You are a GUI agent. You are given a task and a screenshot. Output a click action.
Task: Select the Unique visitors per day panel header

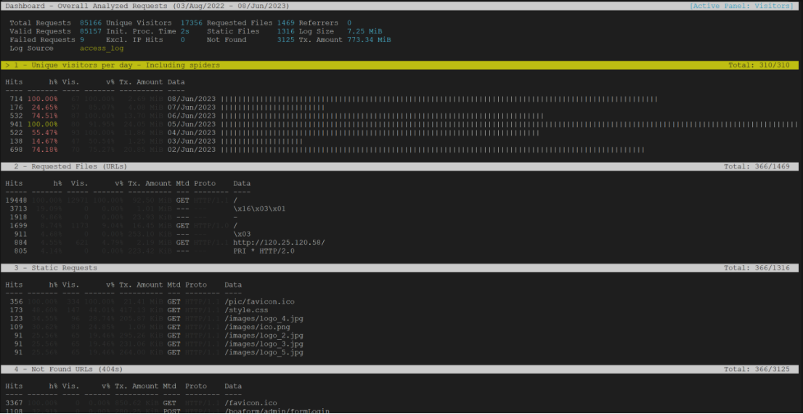[400, 65]
